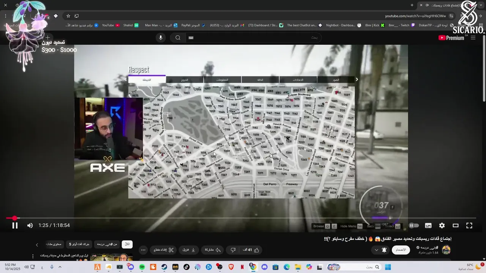The image size is (486, 273).
Task: Open Netflix from the taskbar
Action: click(x=242, y=267)
